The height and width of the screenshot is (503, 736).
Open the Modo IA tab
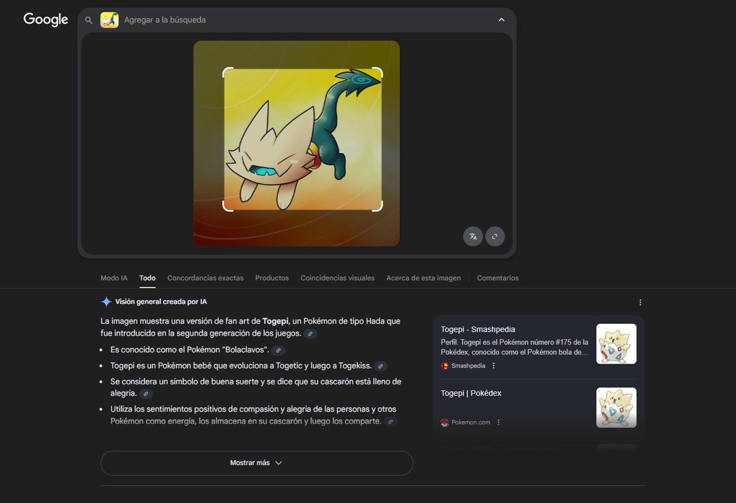tap(113, 278)
